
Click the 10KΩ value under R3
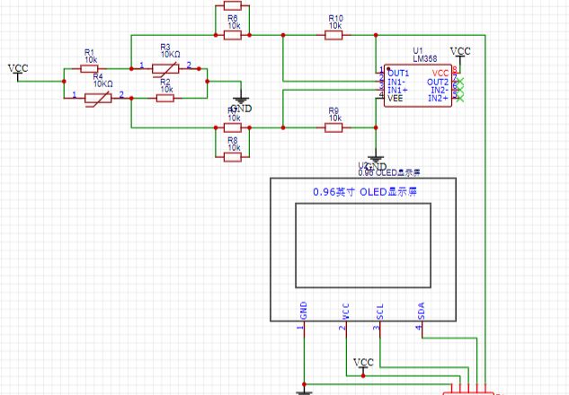(171, 55)
